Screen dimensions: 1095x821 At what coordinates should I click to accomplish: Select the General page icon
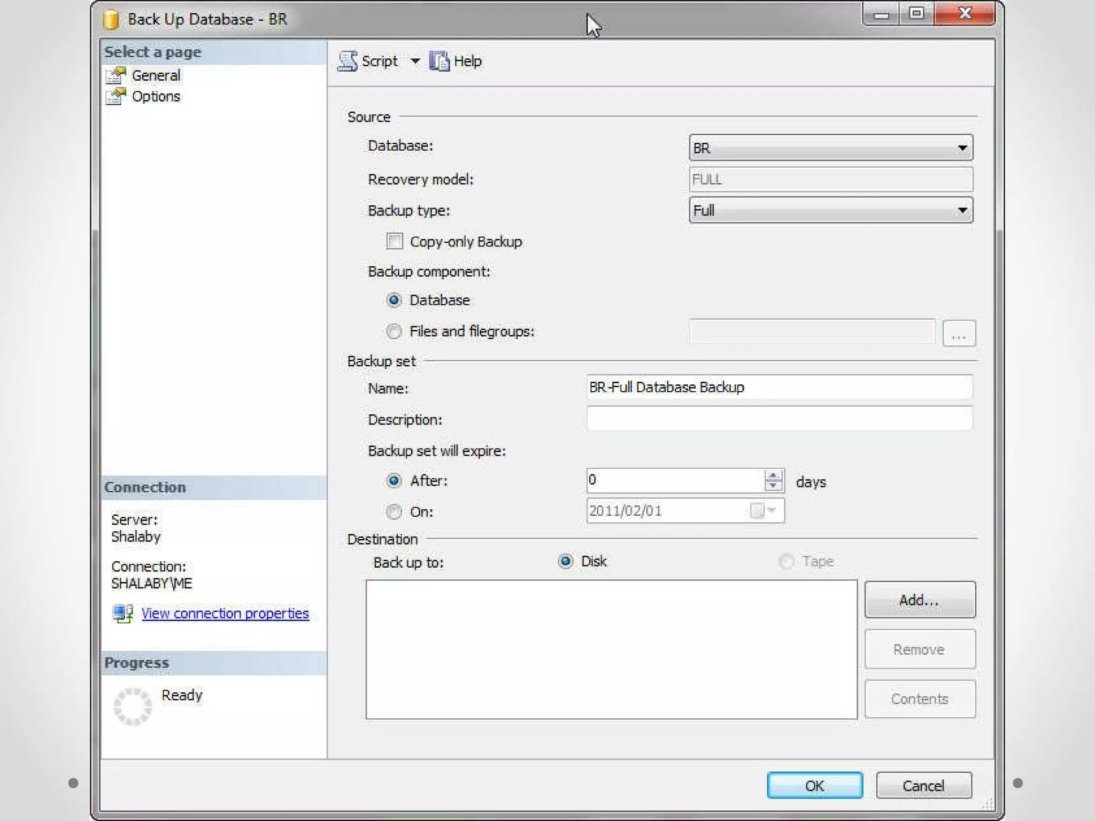tap(116, 76)
